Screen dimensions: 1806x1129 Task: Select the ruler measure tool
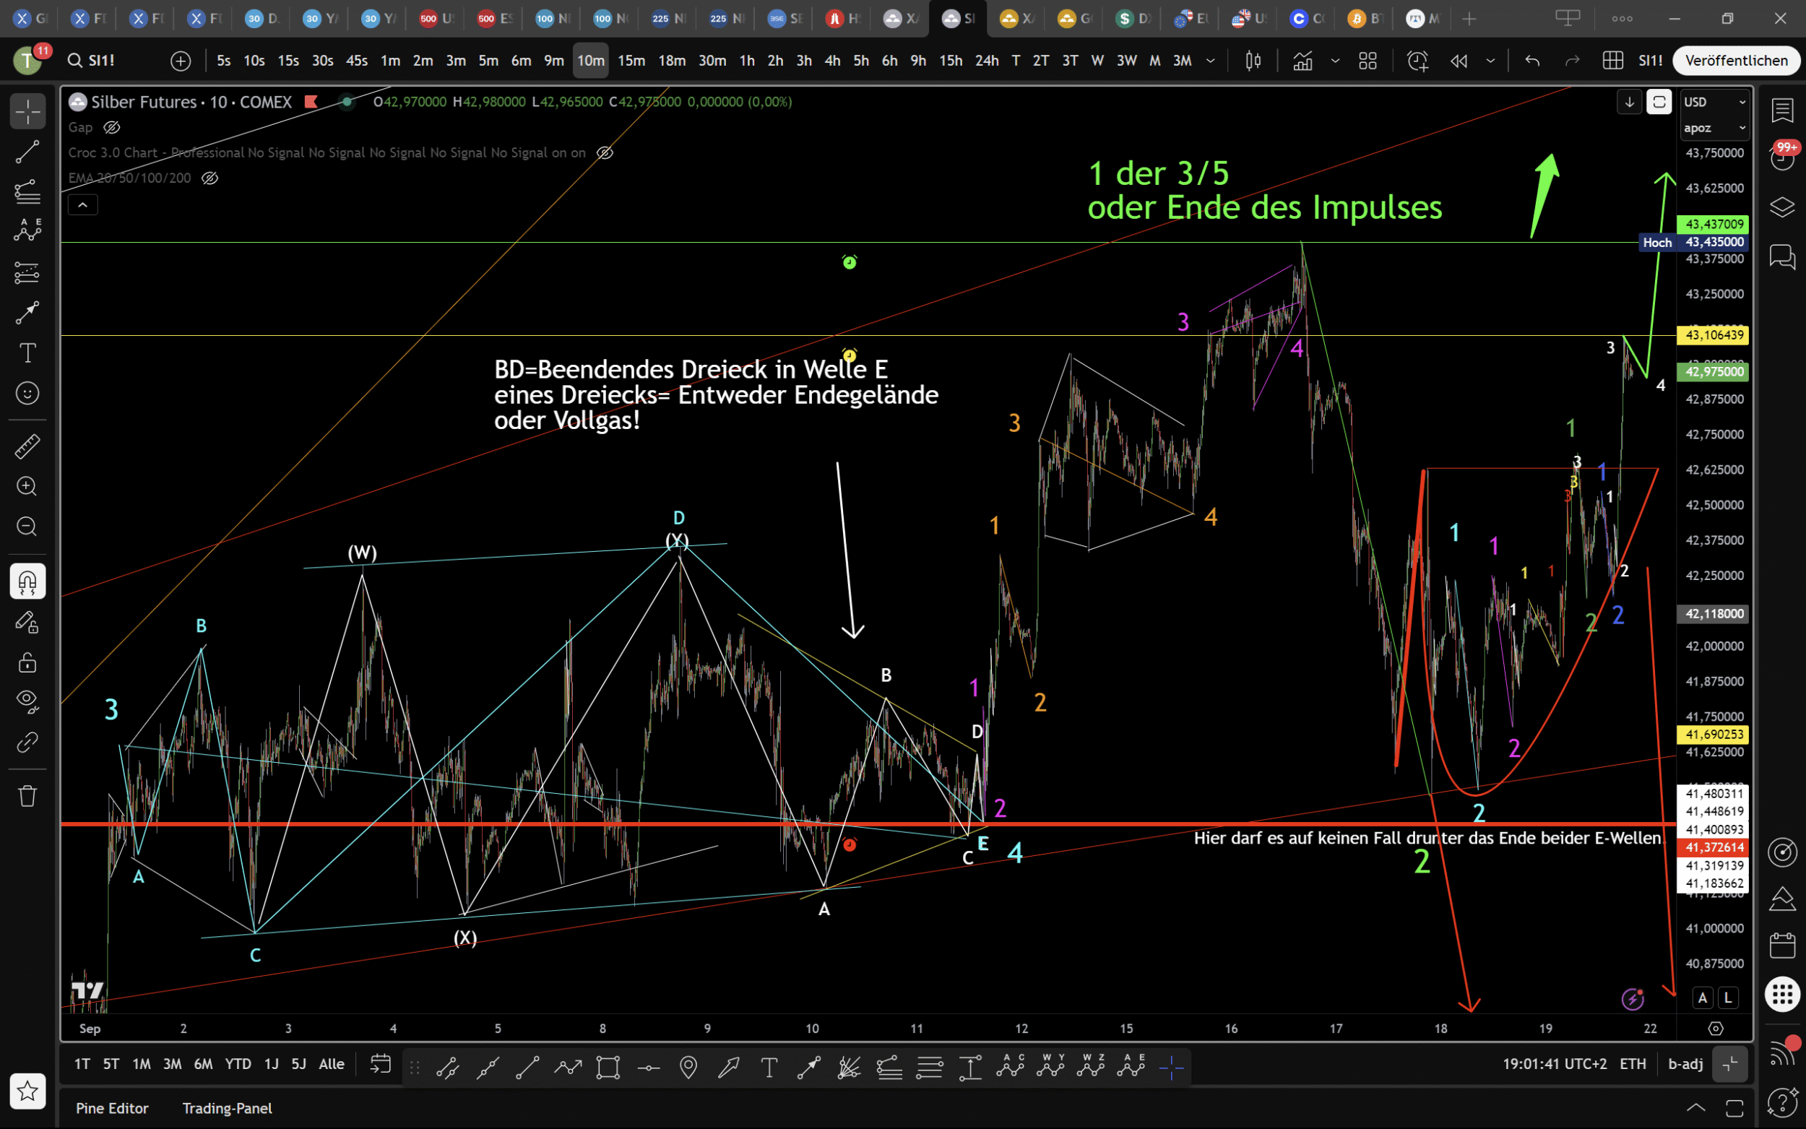pyautogui.click(x=27, y=446)
